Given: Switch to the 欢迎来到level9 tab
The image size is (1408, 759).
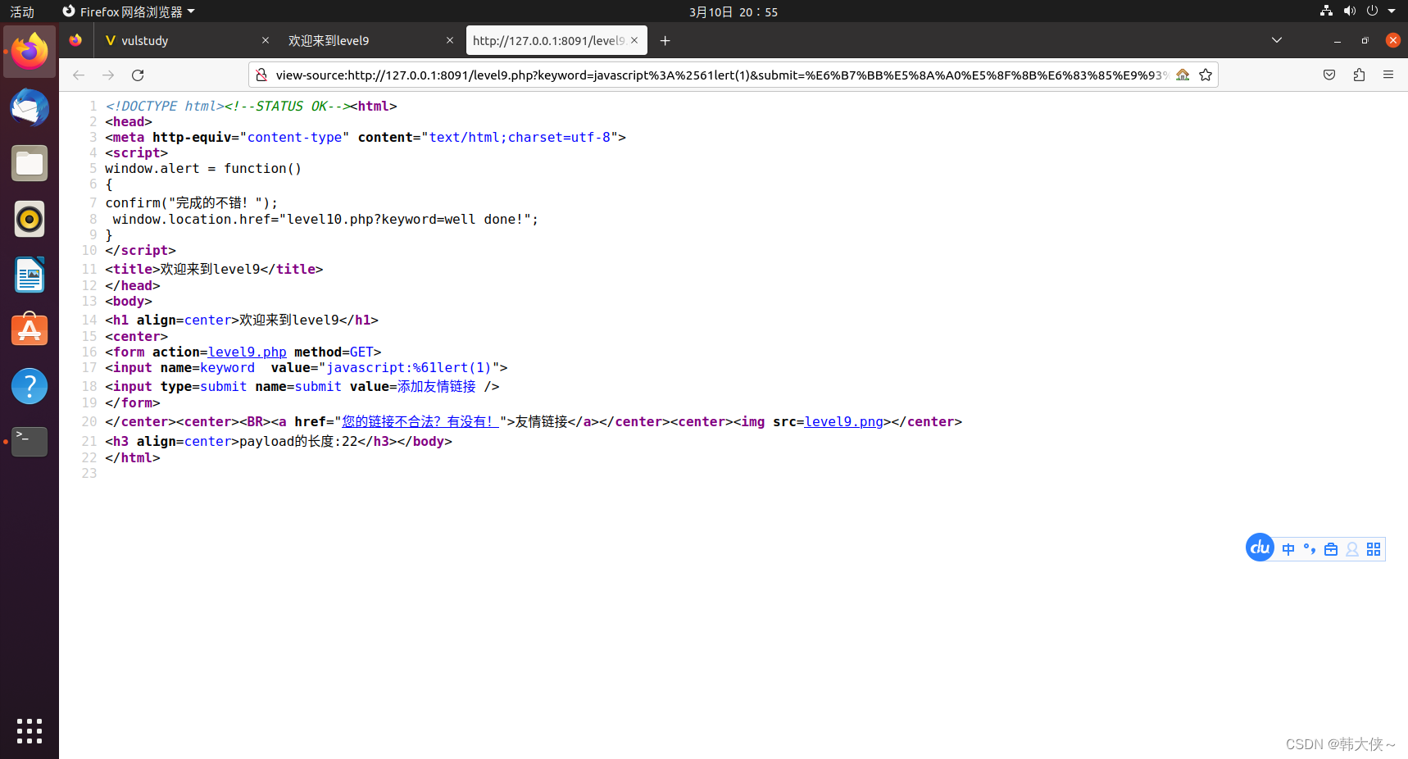Looking at the screenshot, I should point(370,40).
